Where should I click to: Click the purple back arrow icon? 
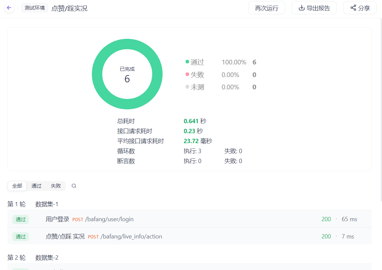pyautogui.click(x=9, y=8)
